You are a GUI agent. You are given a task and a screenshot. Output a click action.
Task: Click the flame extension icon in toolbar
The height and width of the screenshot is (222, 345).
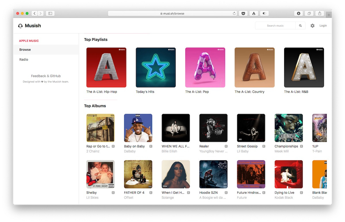(254, 13)
